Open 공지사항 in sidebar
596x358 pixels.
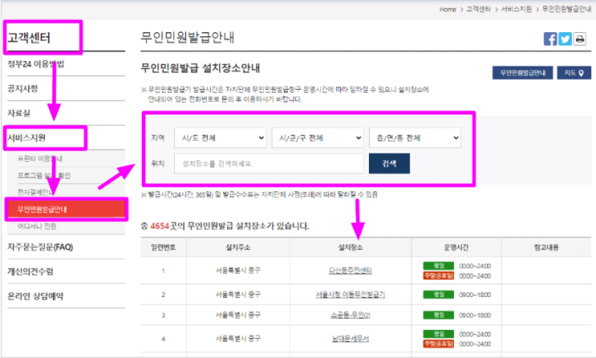22,89
